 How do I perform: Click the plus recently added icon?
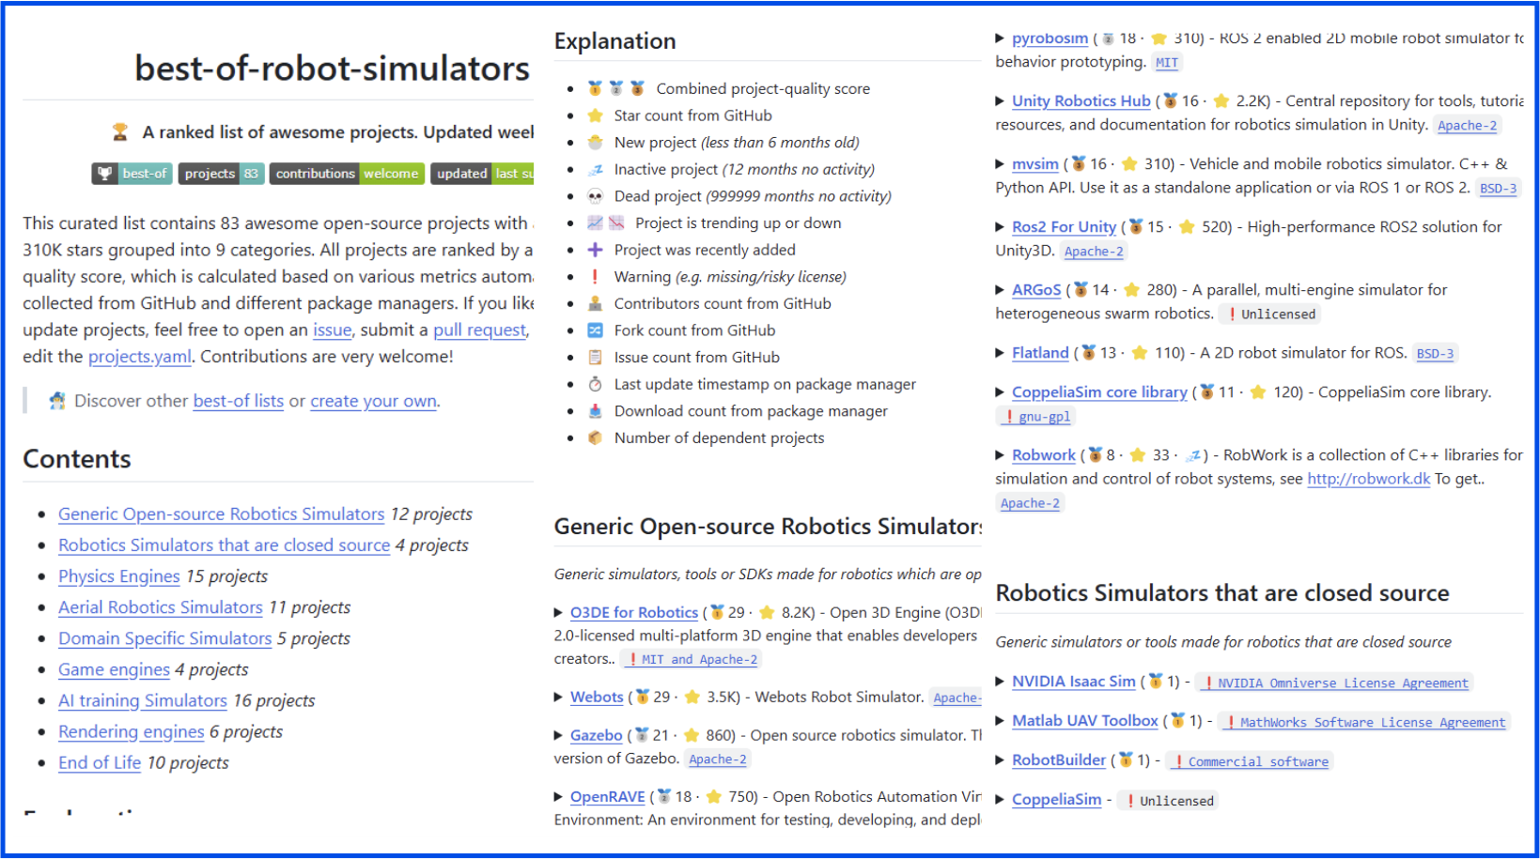[595, 250]
